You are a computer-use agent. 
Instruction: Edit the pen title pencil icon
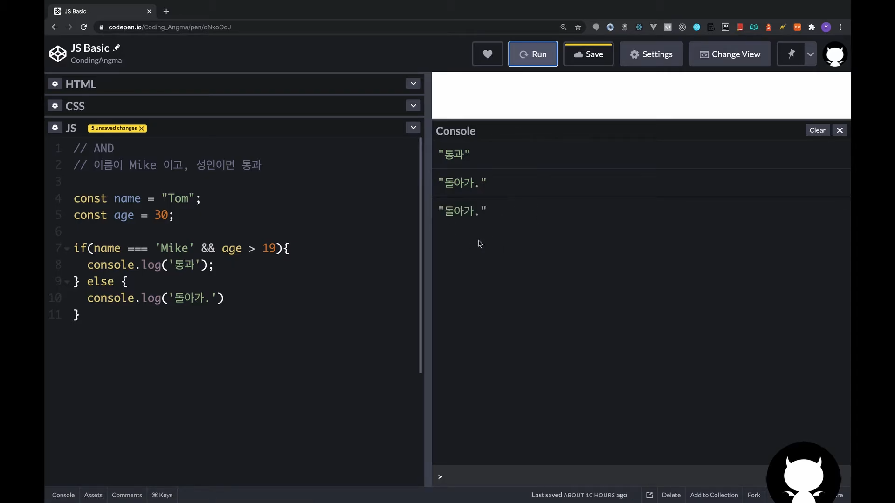(117, 48)
